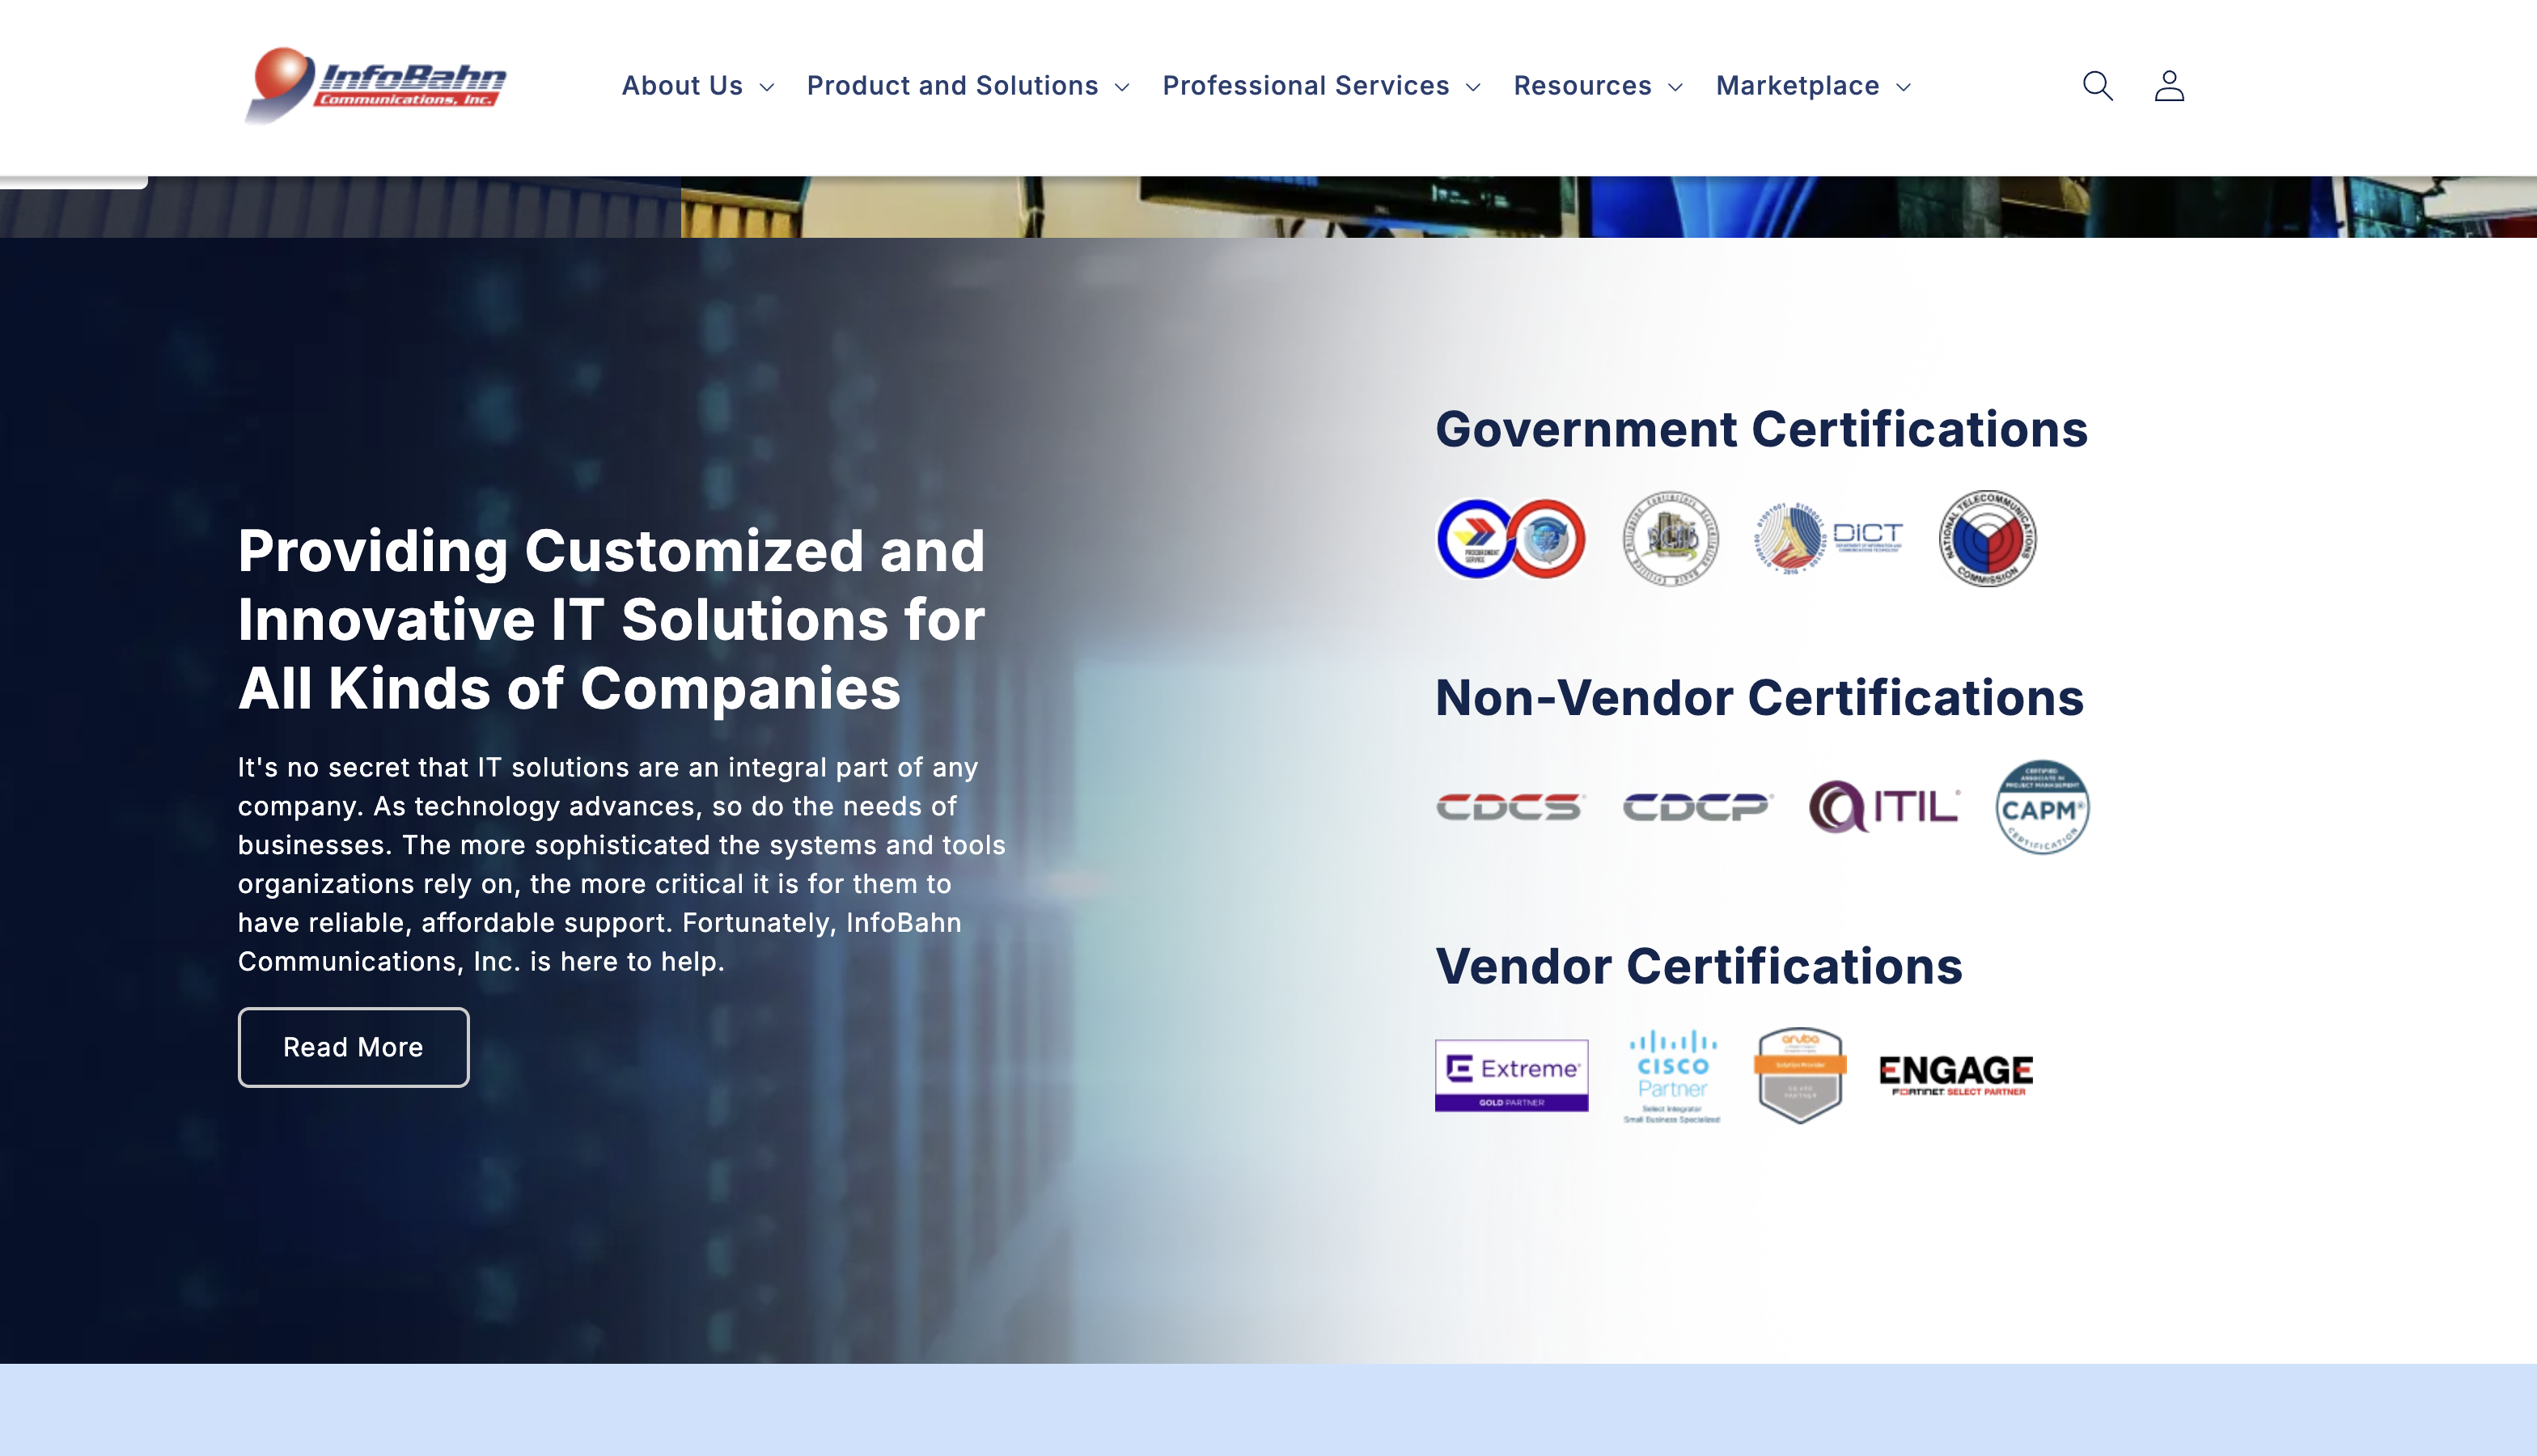2537x1456 pixels.
Task: Click the Cisco Partner logo
Action: pos(1672,1076)
